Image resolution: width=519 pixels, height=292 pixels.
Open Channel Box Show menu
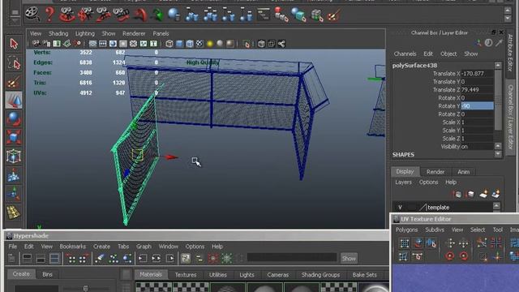coord(470,54)
